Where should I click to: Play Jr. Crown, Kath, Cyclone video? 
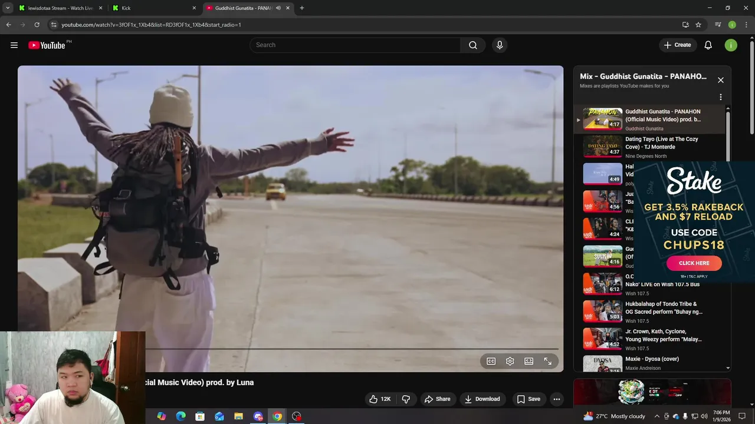pyautogui.click(x=649, y=340)
